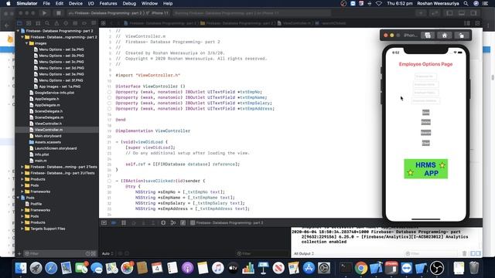
Task: Toggle the IBOutlet connection circle for txtEmpSalary
Action: click(x=109, y=103)
